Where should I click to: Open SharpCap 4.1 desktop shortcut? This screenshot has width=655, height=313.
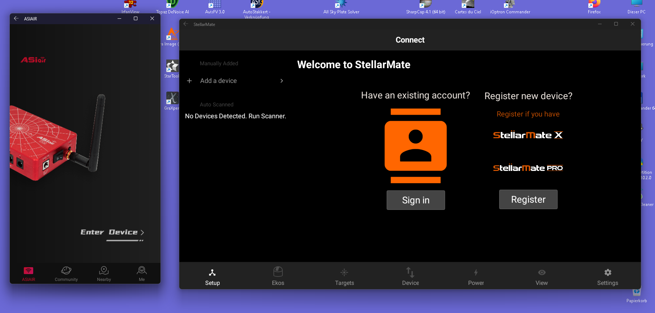coord(426,7)
